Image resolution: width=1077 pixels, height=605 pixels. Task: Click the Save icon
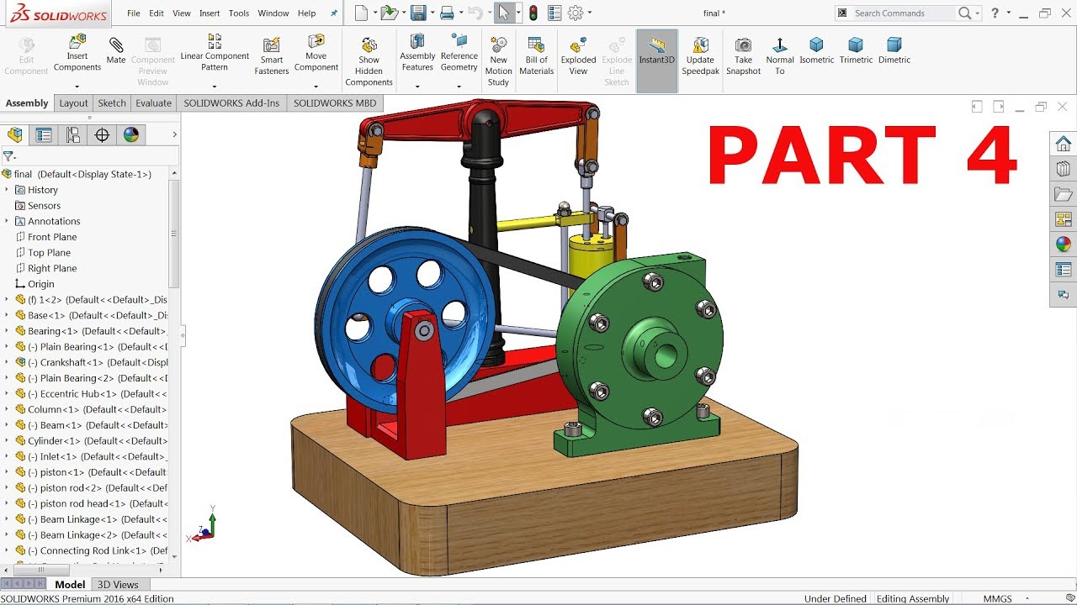pos(417,13)
